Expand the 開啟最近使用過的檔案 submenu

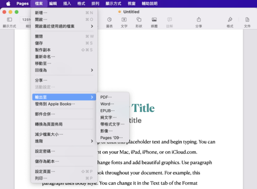pos(63,26)
